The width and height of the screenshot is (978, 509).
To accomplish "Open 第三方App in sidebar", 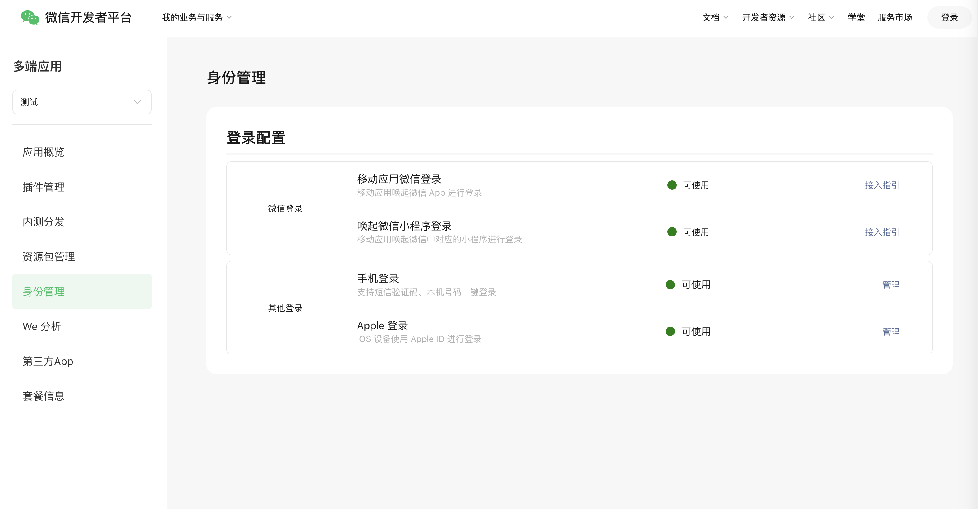I will (x=82, y=361).
